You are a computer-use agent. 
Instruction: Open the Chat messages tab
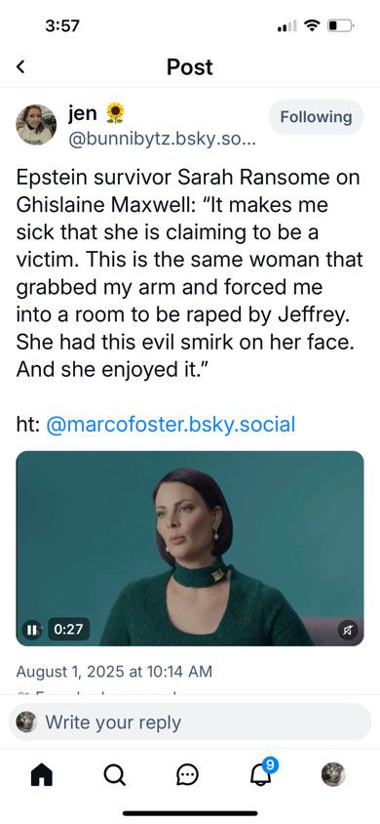[187, 774]
